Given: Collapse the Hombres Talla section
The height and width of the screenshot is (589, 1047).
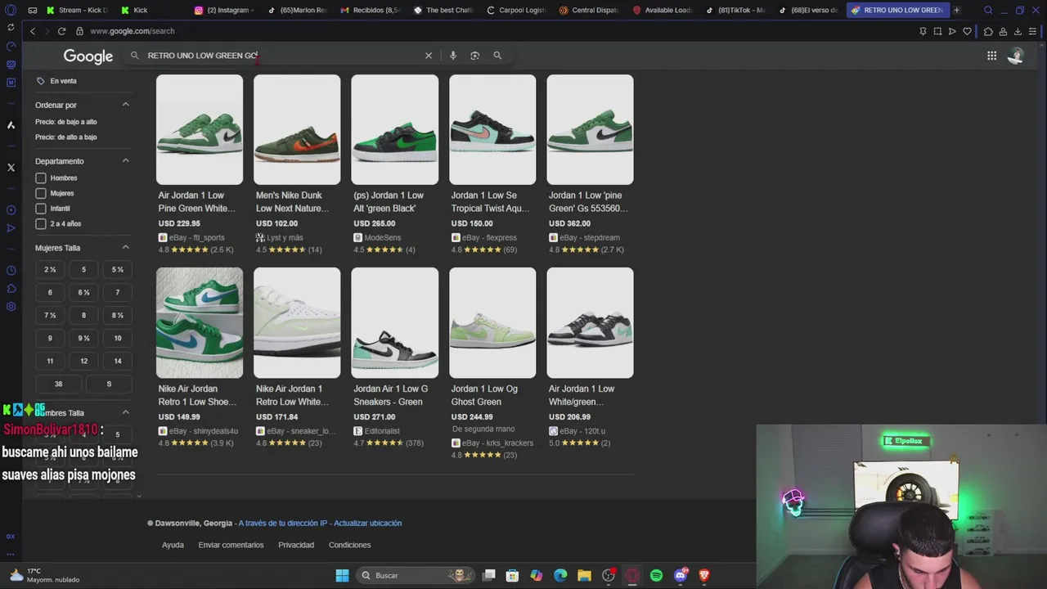Looking at the screenshot, I should click(x=125, y=412).
